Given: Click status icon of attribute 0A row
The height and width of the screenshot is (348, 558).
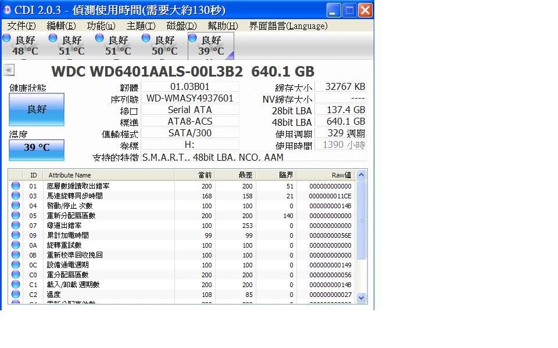Looking at the screenshot, I should click(16, 245).
